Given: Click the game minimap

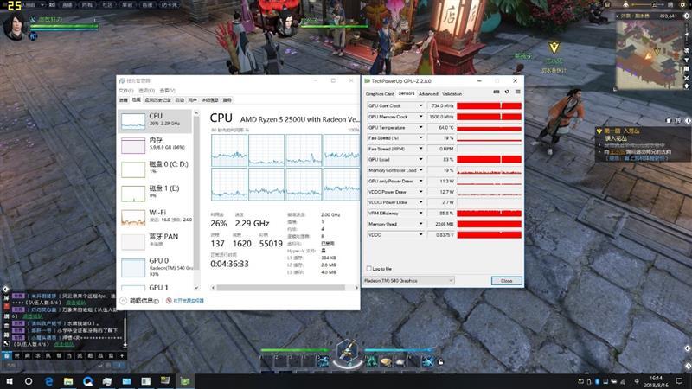Looking at the screenshot, I should (x=649, y=54).
